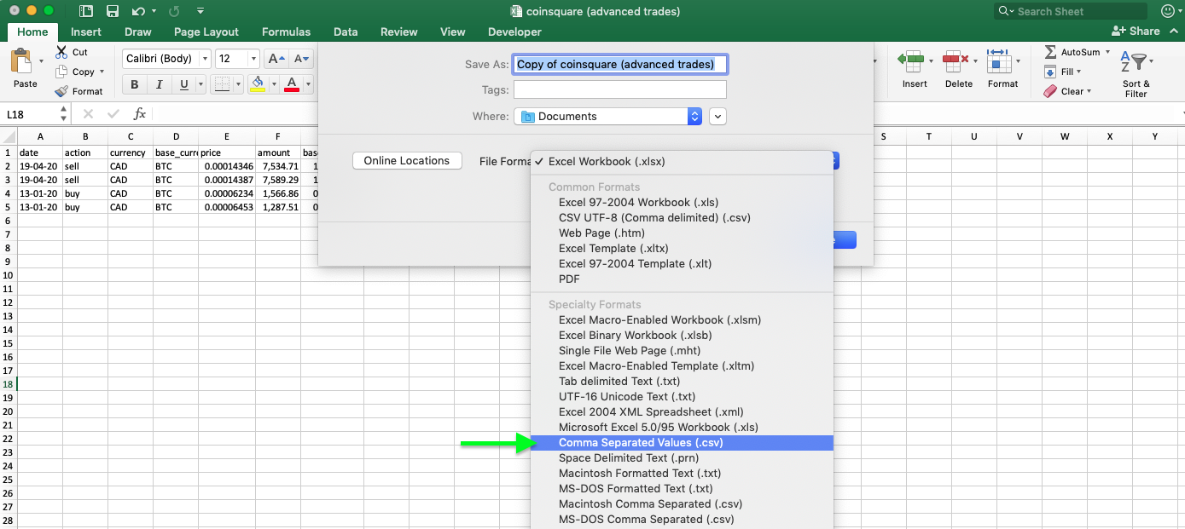Click the Save icon in the title bar
The height and width of the screenshot is (529, 1185).
click(x=113, y=11)
